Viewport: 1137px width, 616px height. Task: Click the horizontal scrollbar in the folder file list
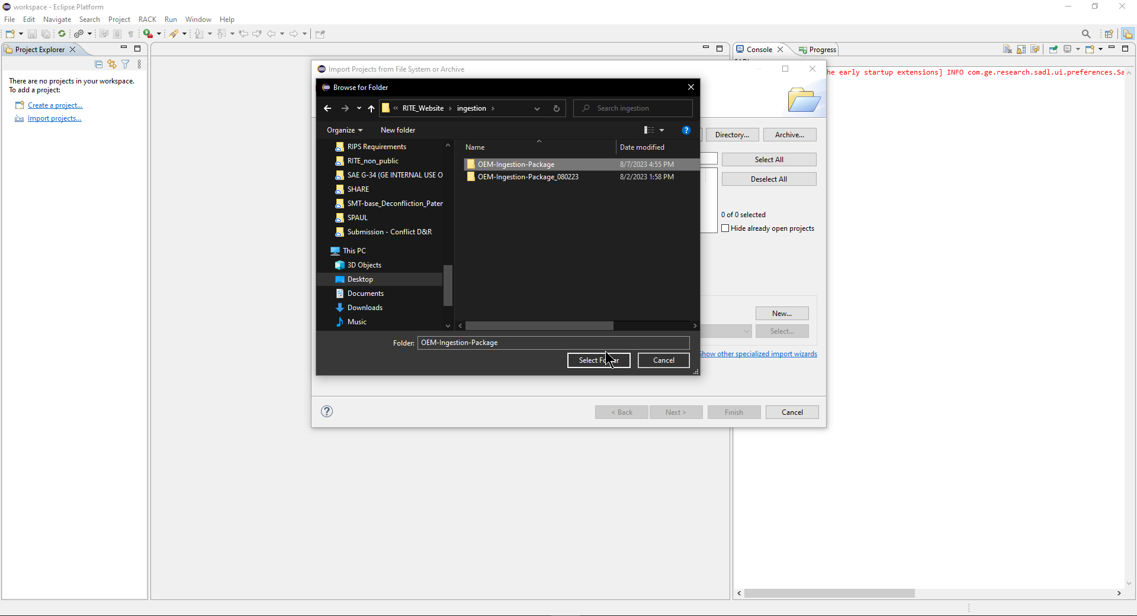tap(539, 326)
